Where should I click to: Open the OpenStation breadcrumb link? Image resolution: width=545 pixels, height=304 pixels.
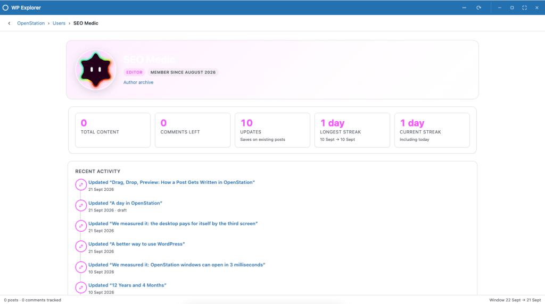[x=31, y=23]
